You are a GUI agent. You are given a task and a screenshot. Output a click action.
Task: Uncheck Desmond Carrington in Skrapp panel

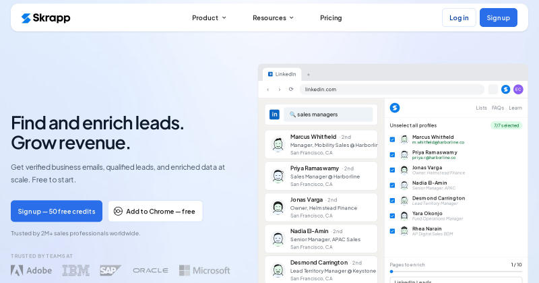(392, 201)
